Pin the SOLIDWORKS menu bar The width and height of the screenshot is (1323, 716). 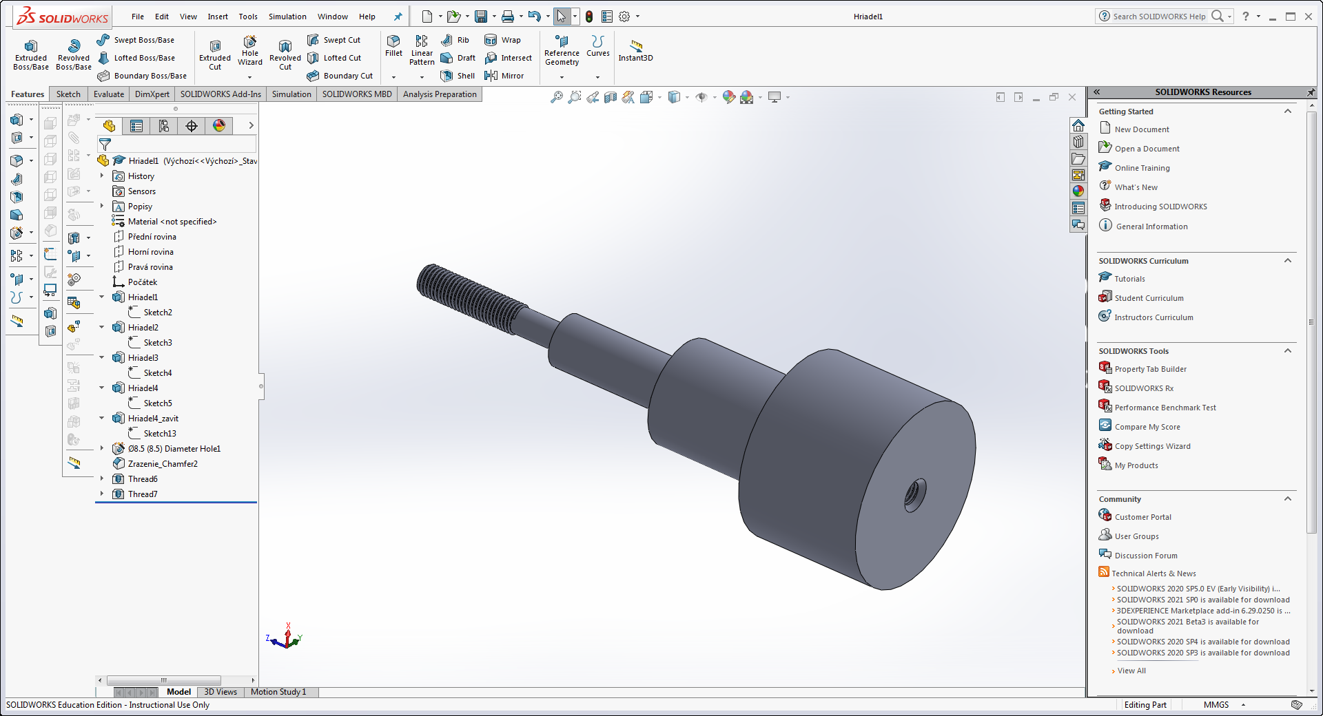click(398, 17)
